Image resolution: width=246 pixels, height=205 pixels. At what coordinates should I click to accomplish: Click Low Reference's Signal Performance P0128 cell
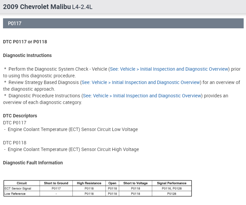click(172, 194)
